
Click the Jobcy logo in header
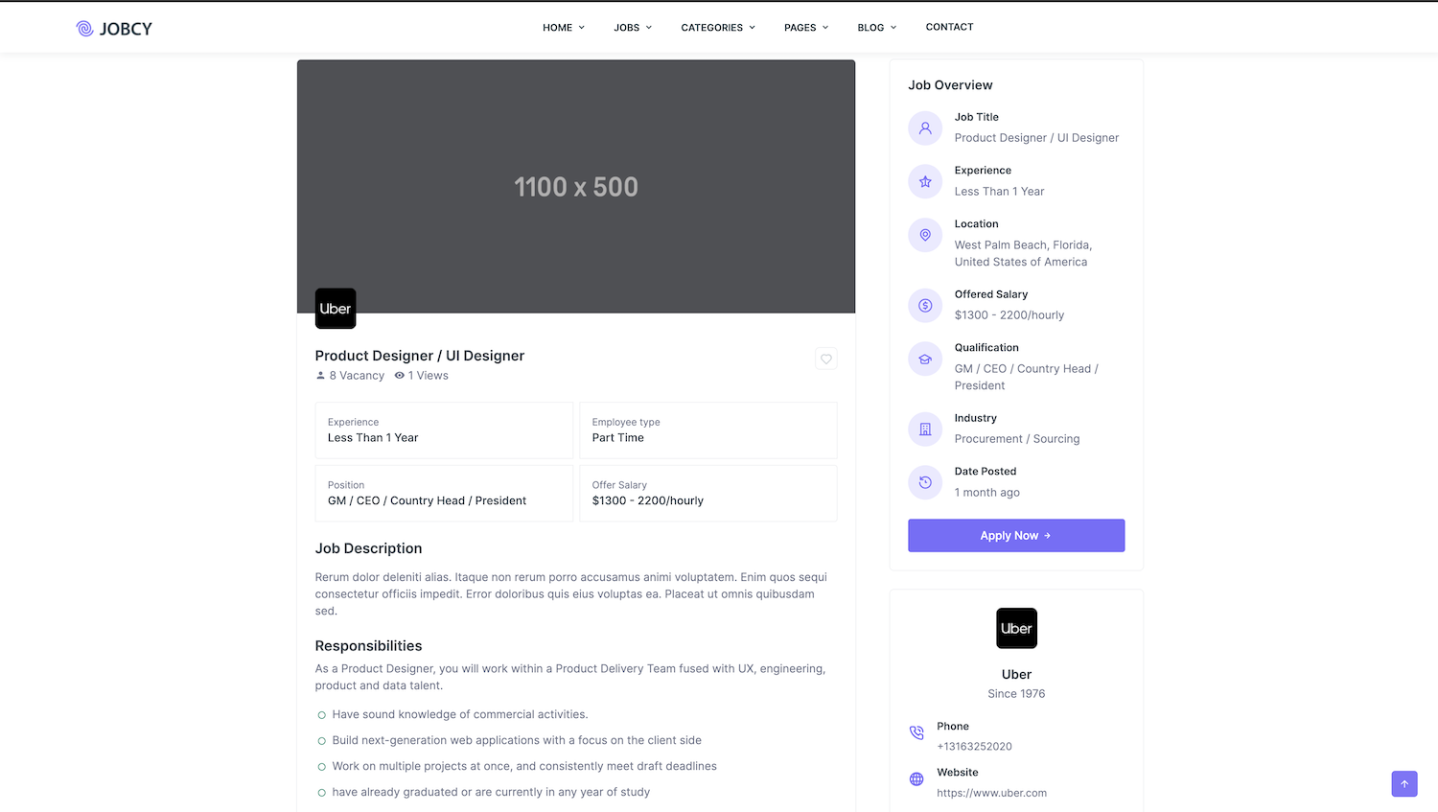click(x=114, y=29)
